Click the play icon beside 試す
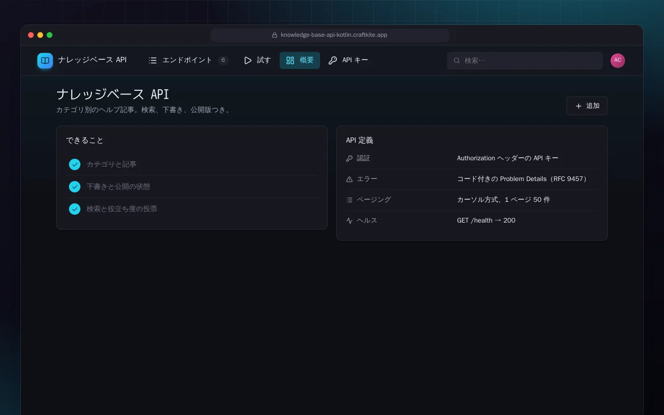The width and height of the screenshot is (664, 415). [x=247, y=60]
